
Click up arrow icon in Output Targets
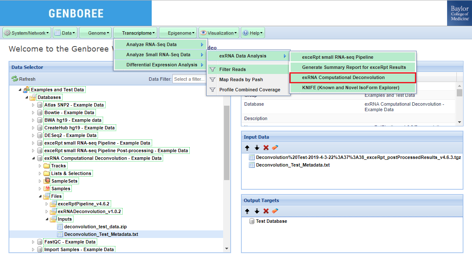click(247, 211)
